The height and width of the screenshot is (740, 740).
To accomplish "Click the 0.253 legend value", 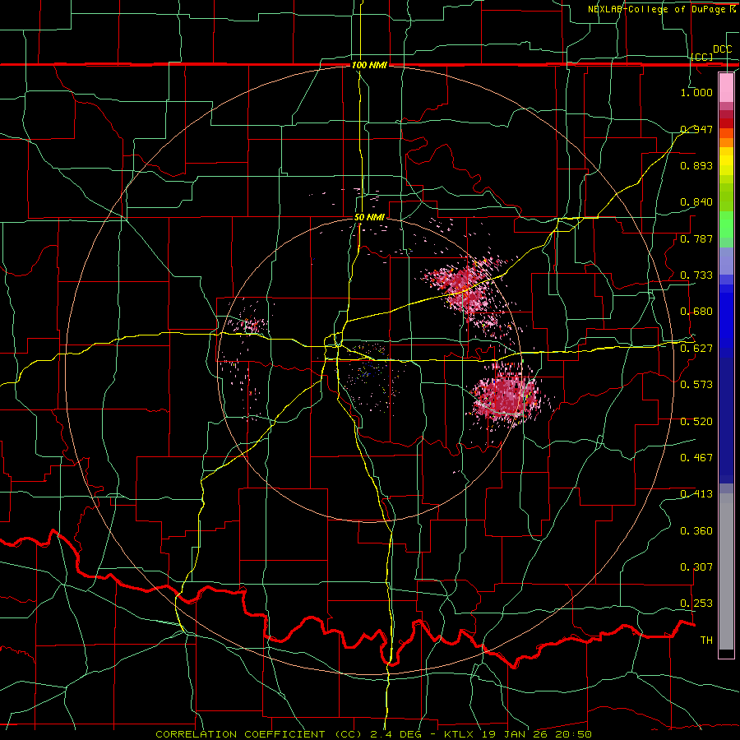I will (x=696, y=604).
